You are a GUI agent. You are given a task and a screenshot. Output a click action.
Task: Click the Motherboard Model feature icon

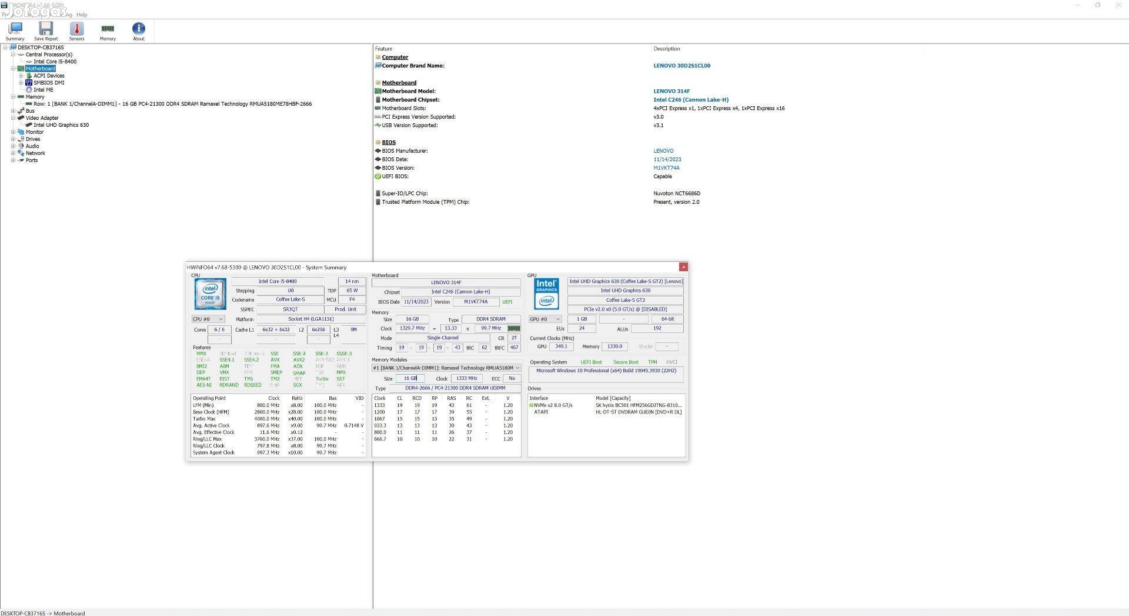(378, 91)
